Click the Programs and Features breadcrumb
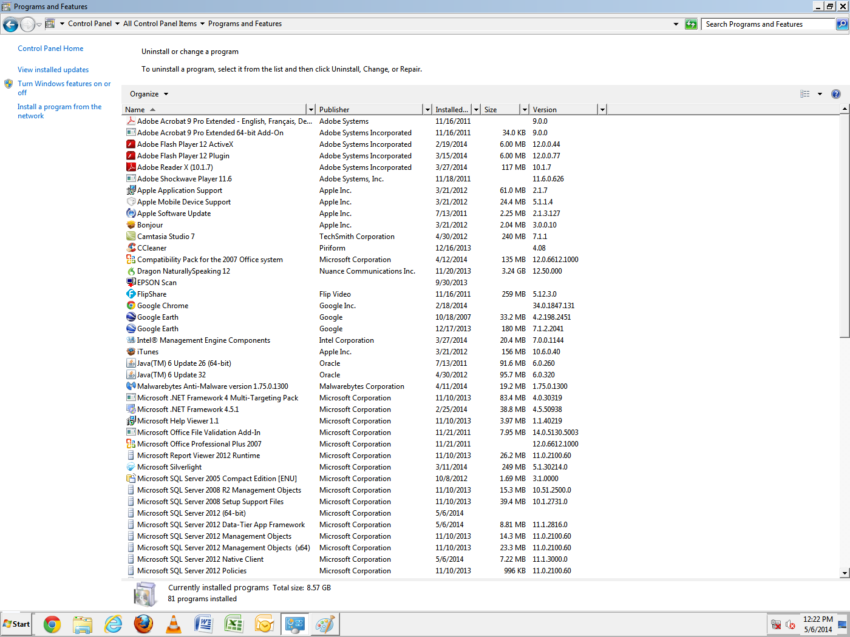The width and height of the screenshot is (850, 637). coord(245,24)
